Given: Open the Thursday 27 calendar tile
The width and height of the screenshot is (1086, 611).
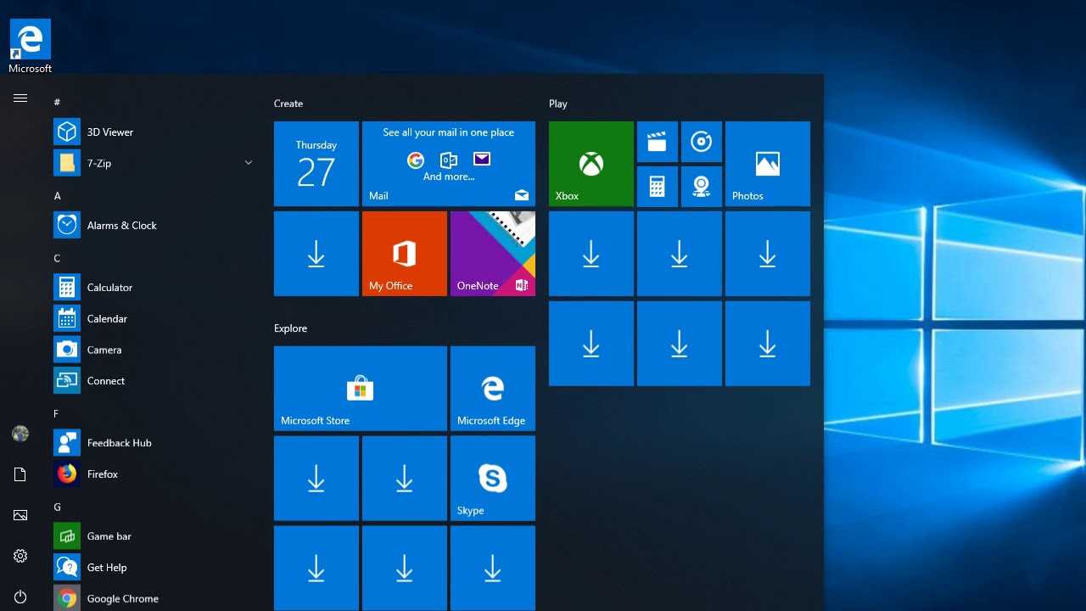Looking at the screenshot, I should 316,164.
